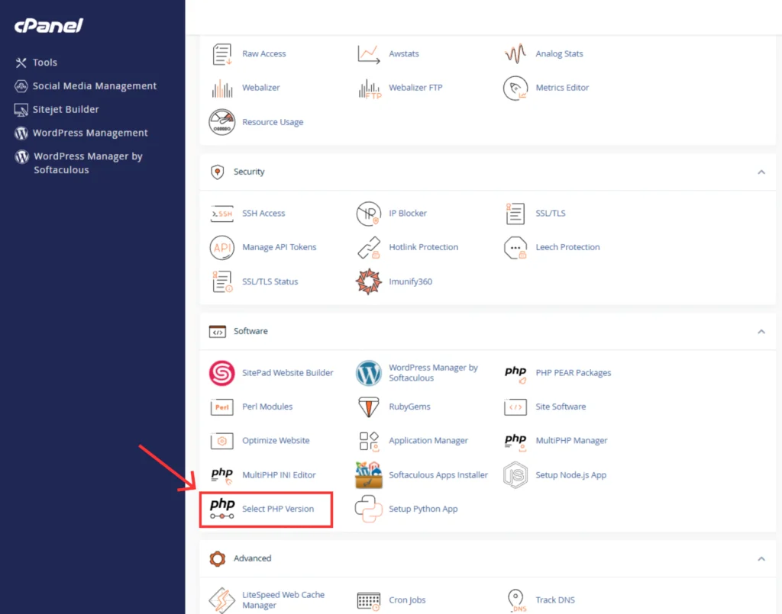The width and height of the screenshot is (782, 614).
Task: Open the Webalizer bar chart icon
Action: (x=222, y=88)
